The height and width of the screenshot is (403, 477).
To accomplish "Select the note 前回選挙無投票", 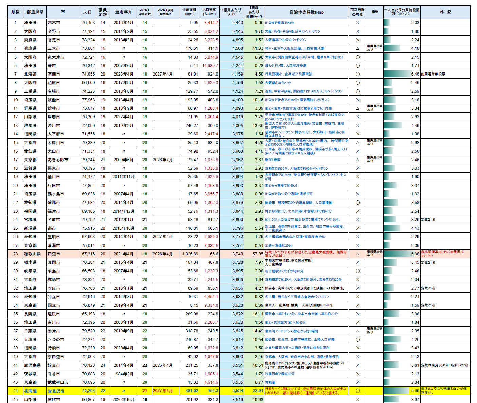I will (433, 74).
